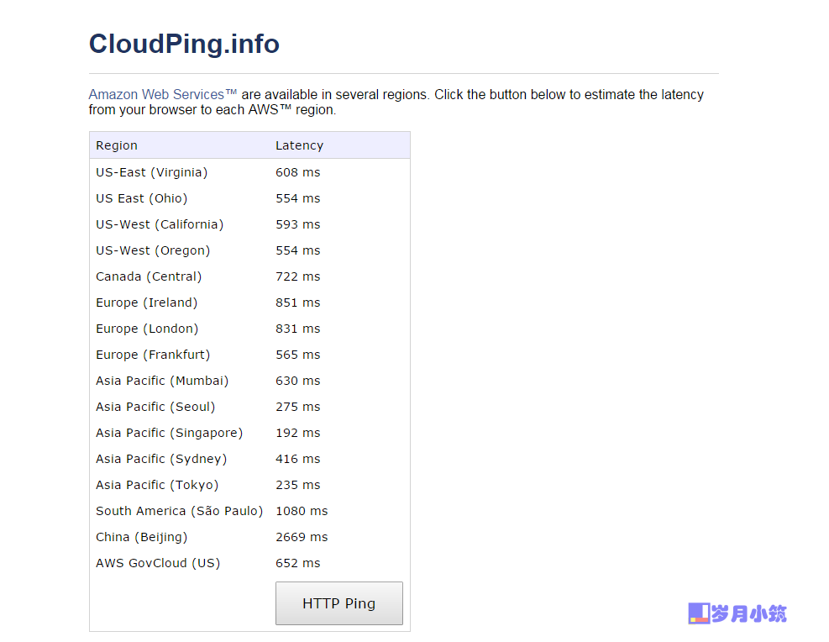829x642 pixels.
Task: Click the South America (São Paulo) region
Action: 179,511
